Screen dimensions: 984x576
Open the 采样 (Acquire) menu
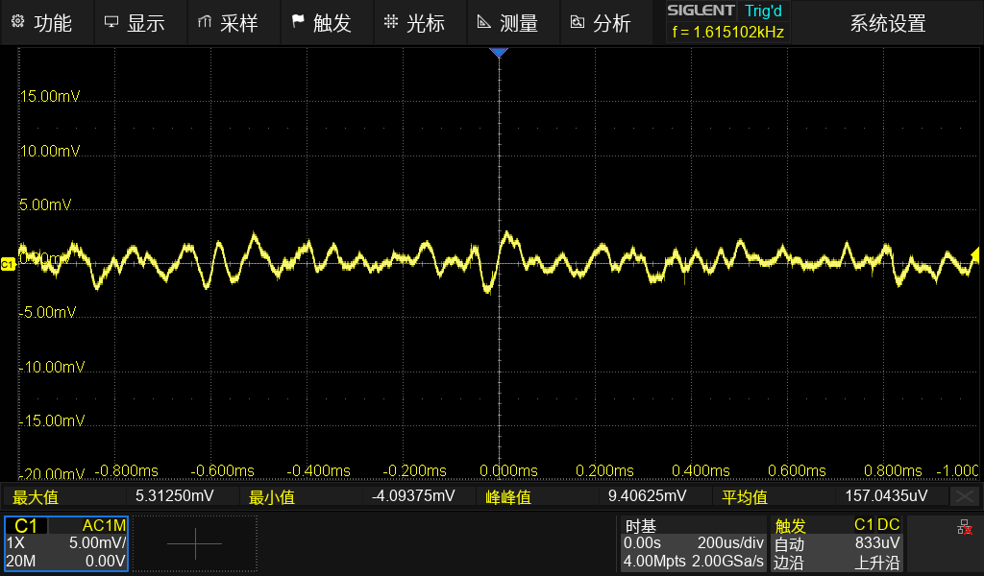pos(233,23)
